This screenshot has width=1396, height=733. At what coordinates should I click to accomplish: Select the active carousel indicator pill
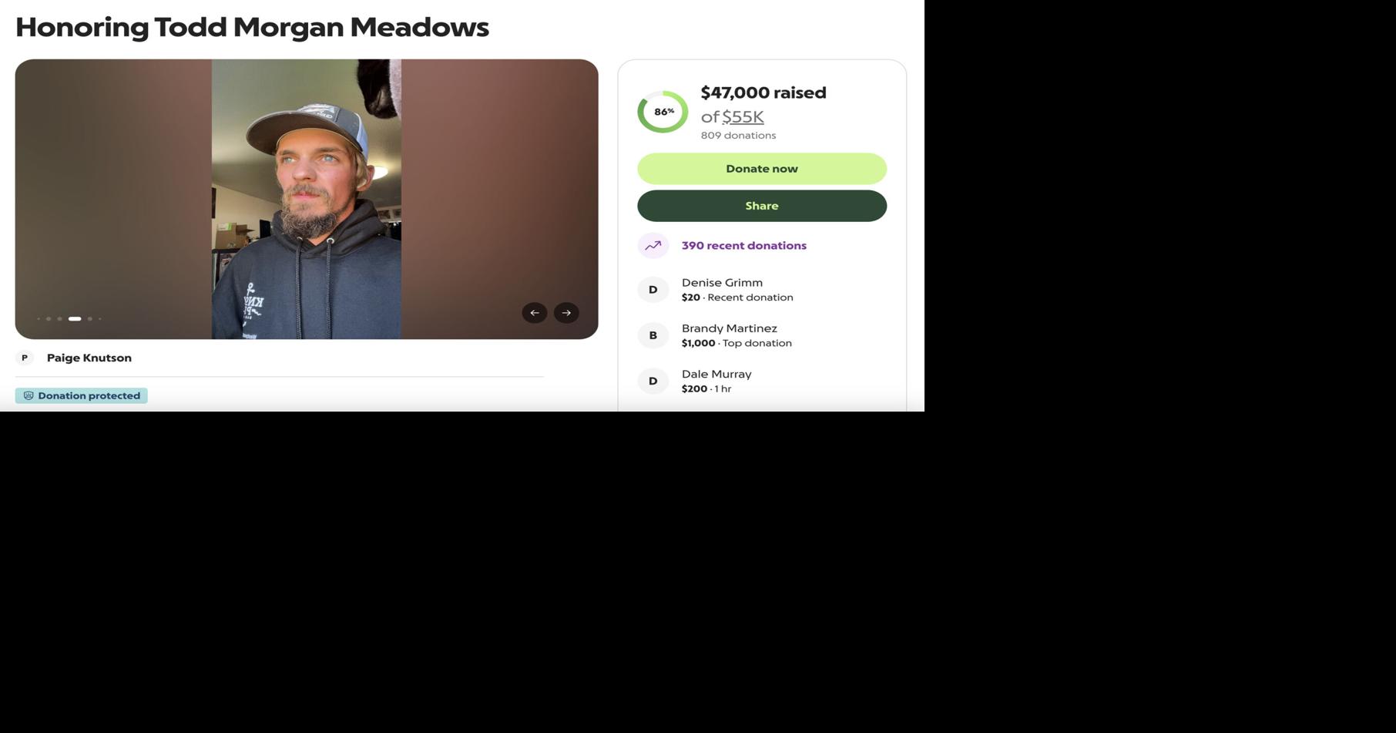click(x=75, y=319)
